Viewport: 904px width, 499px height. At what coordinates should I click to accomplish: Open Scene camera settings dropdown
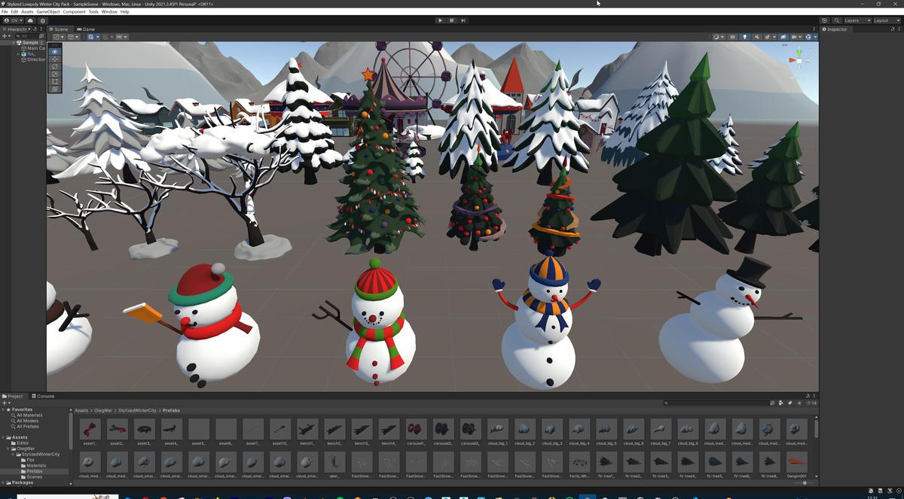pyautogui.click(x=796, y=37)
